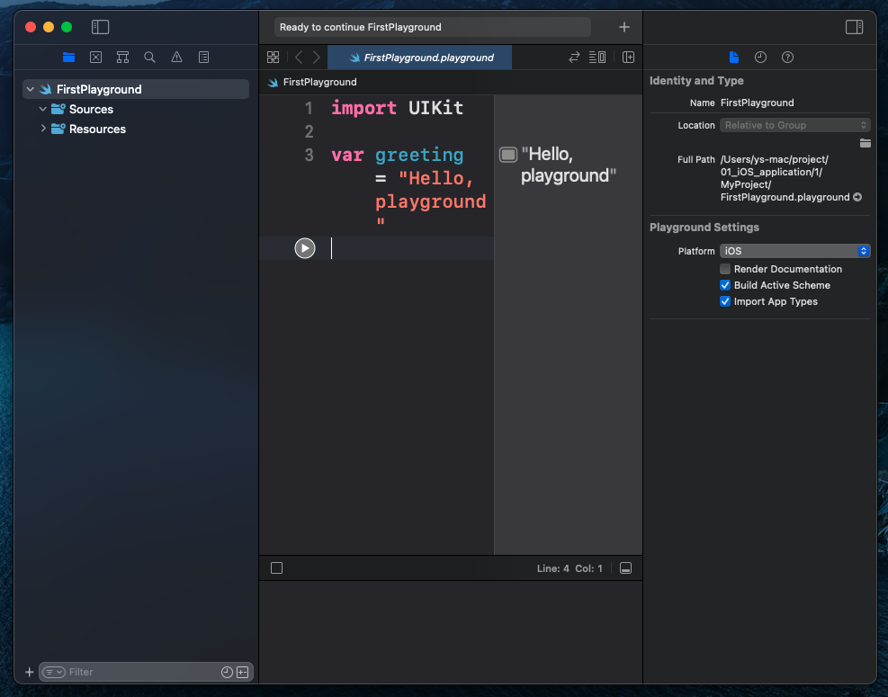Screen dimensions: 888x697
Task: Select FirstPlayground in the navigator
Action: 136,89
